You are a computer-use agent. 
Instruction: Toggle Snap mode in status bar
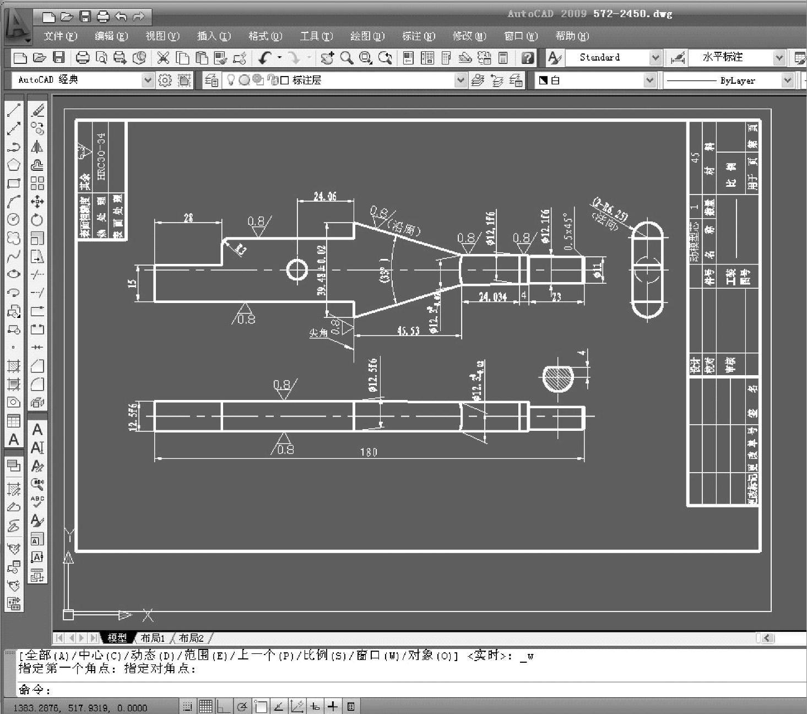click(x=187, y=706)
